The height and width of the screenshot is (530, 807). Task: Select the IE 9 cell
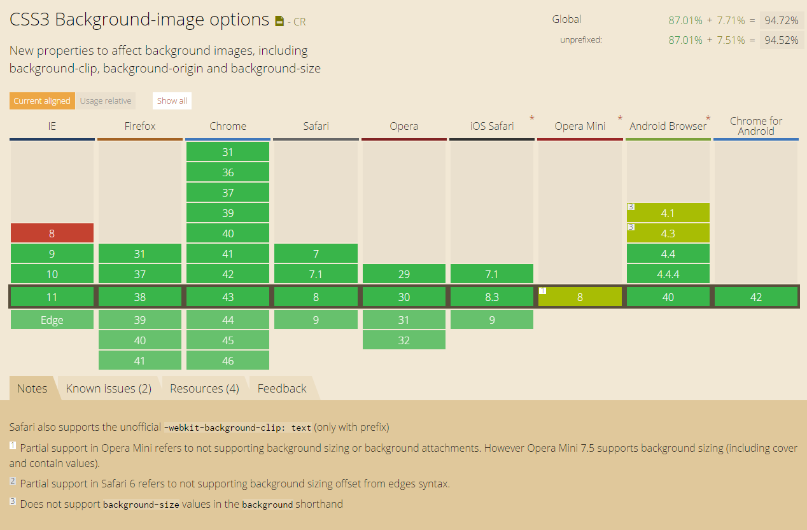click(x=52, y=254)
